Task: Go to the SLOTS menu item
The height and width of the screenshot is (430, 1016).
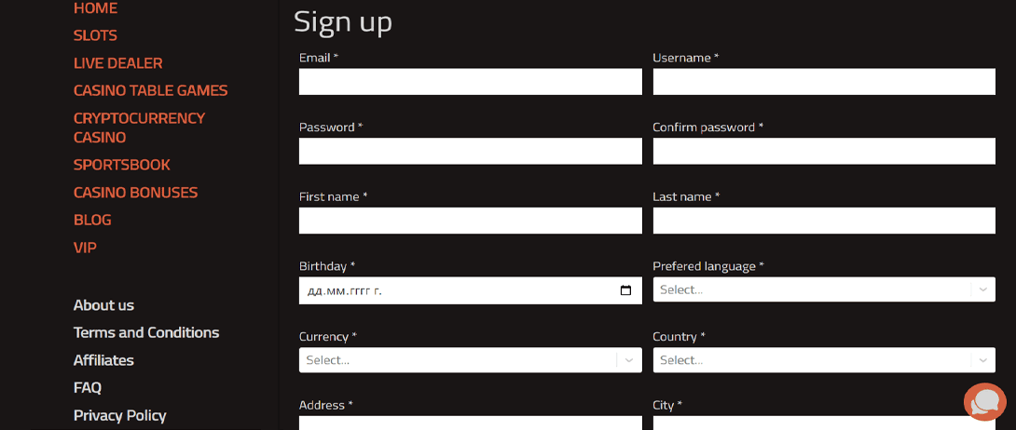Action: click(x=95, y=35)
